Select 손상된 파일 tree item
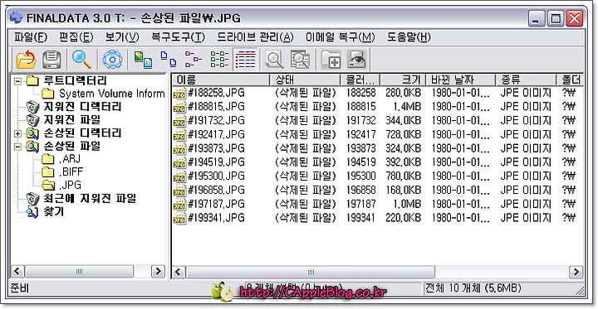Screen dimensions: 598x309 tap(71, 146)
